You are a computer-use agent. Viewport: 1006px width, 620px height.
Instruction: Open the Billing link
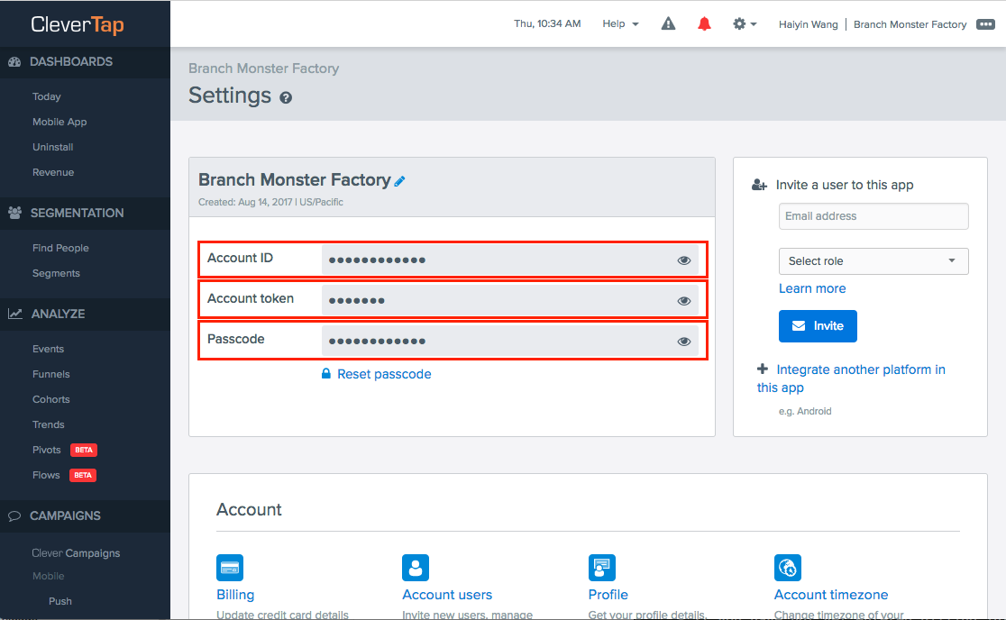click(235, 595)
